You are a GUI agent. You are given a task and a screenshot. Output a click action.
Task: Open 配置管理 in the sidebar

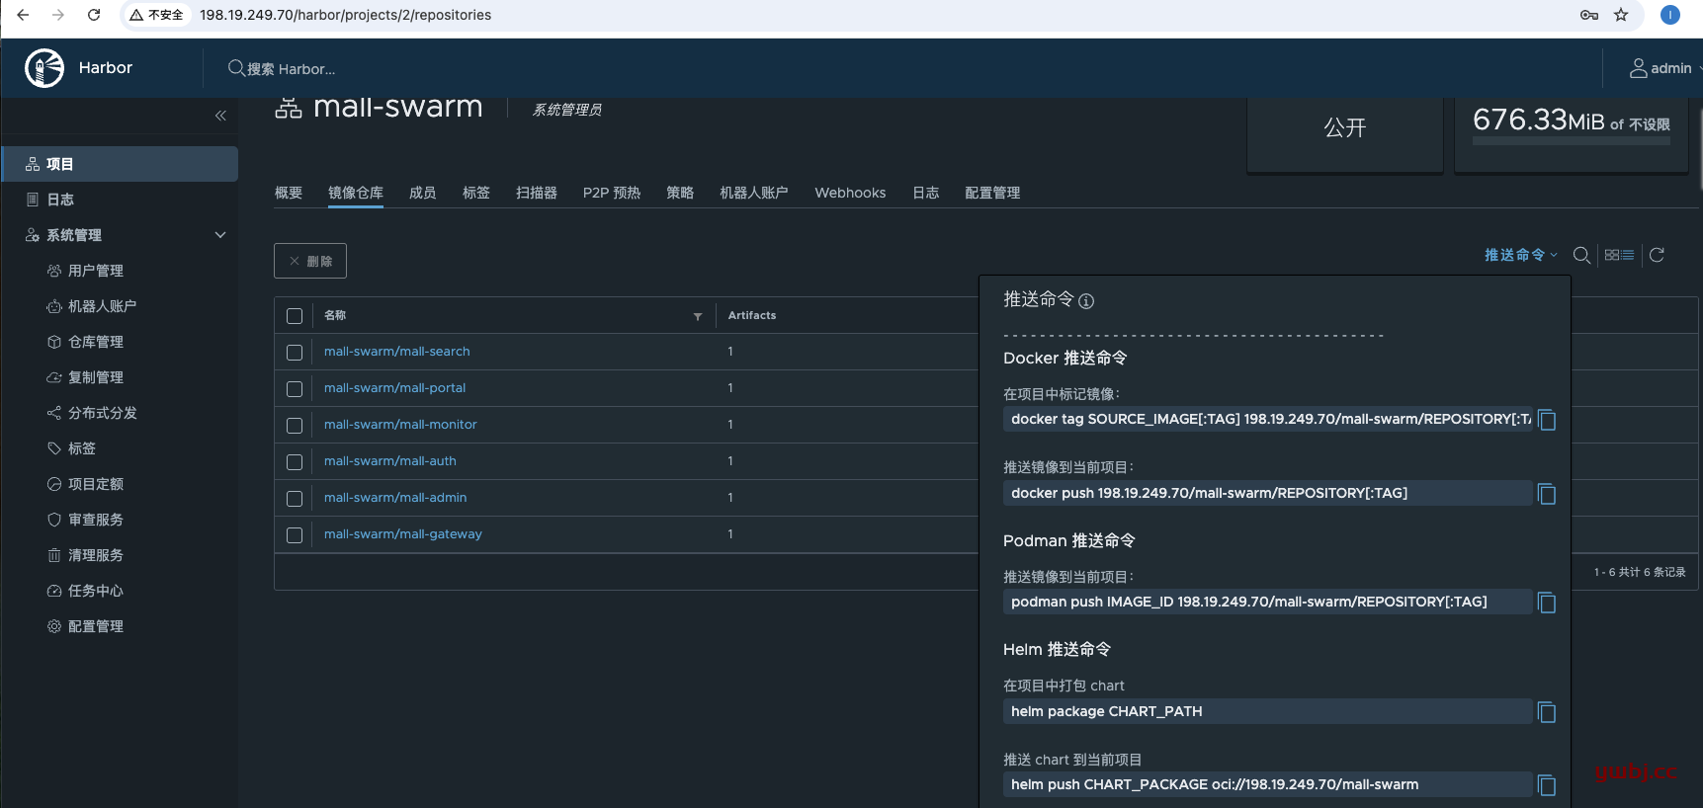(x=96, y=626)
